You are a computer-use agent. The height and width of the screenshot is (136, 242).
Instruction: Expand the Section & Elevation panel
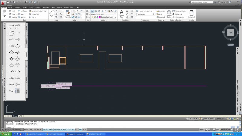[177, 20]
